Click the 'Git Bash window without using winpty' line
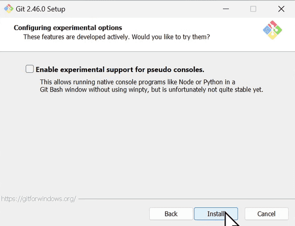The width and height of the screenshot is (295, 226). click(151, 89)
